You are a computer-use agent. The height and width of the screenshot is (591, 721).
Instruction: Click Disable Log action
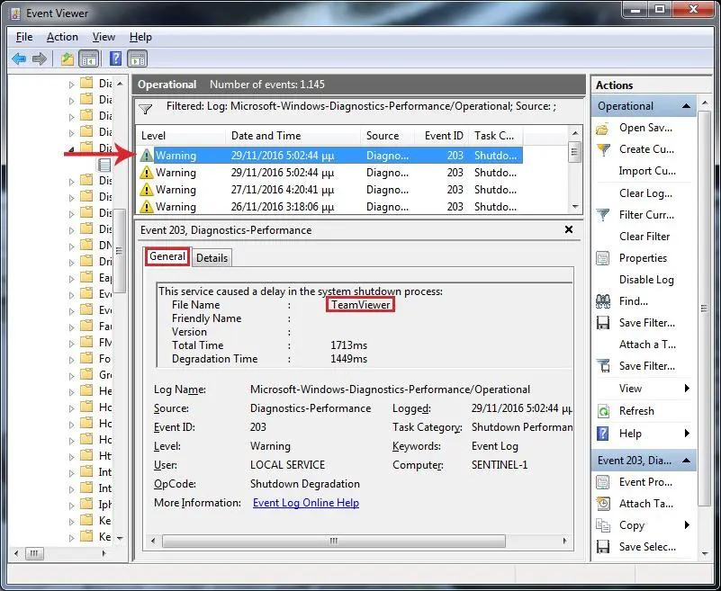(646, 280)
